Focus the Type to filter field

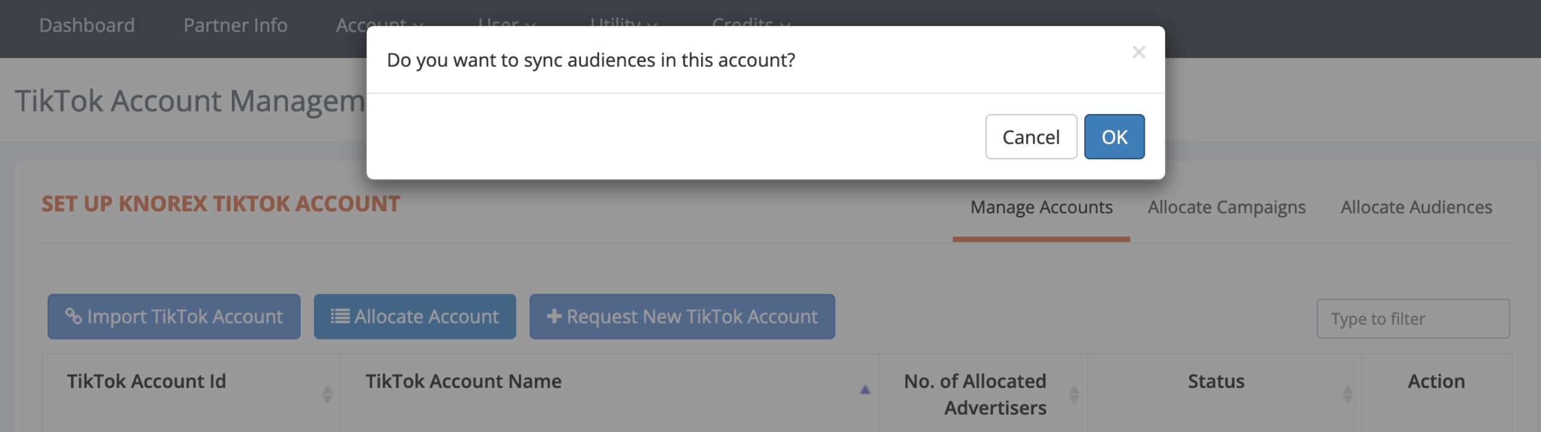1412,319
